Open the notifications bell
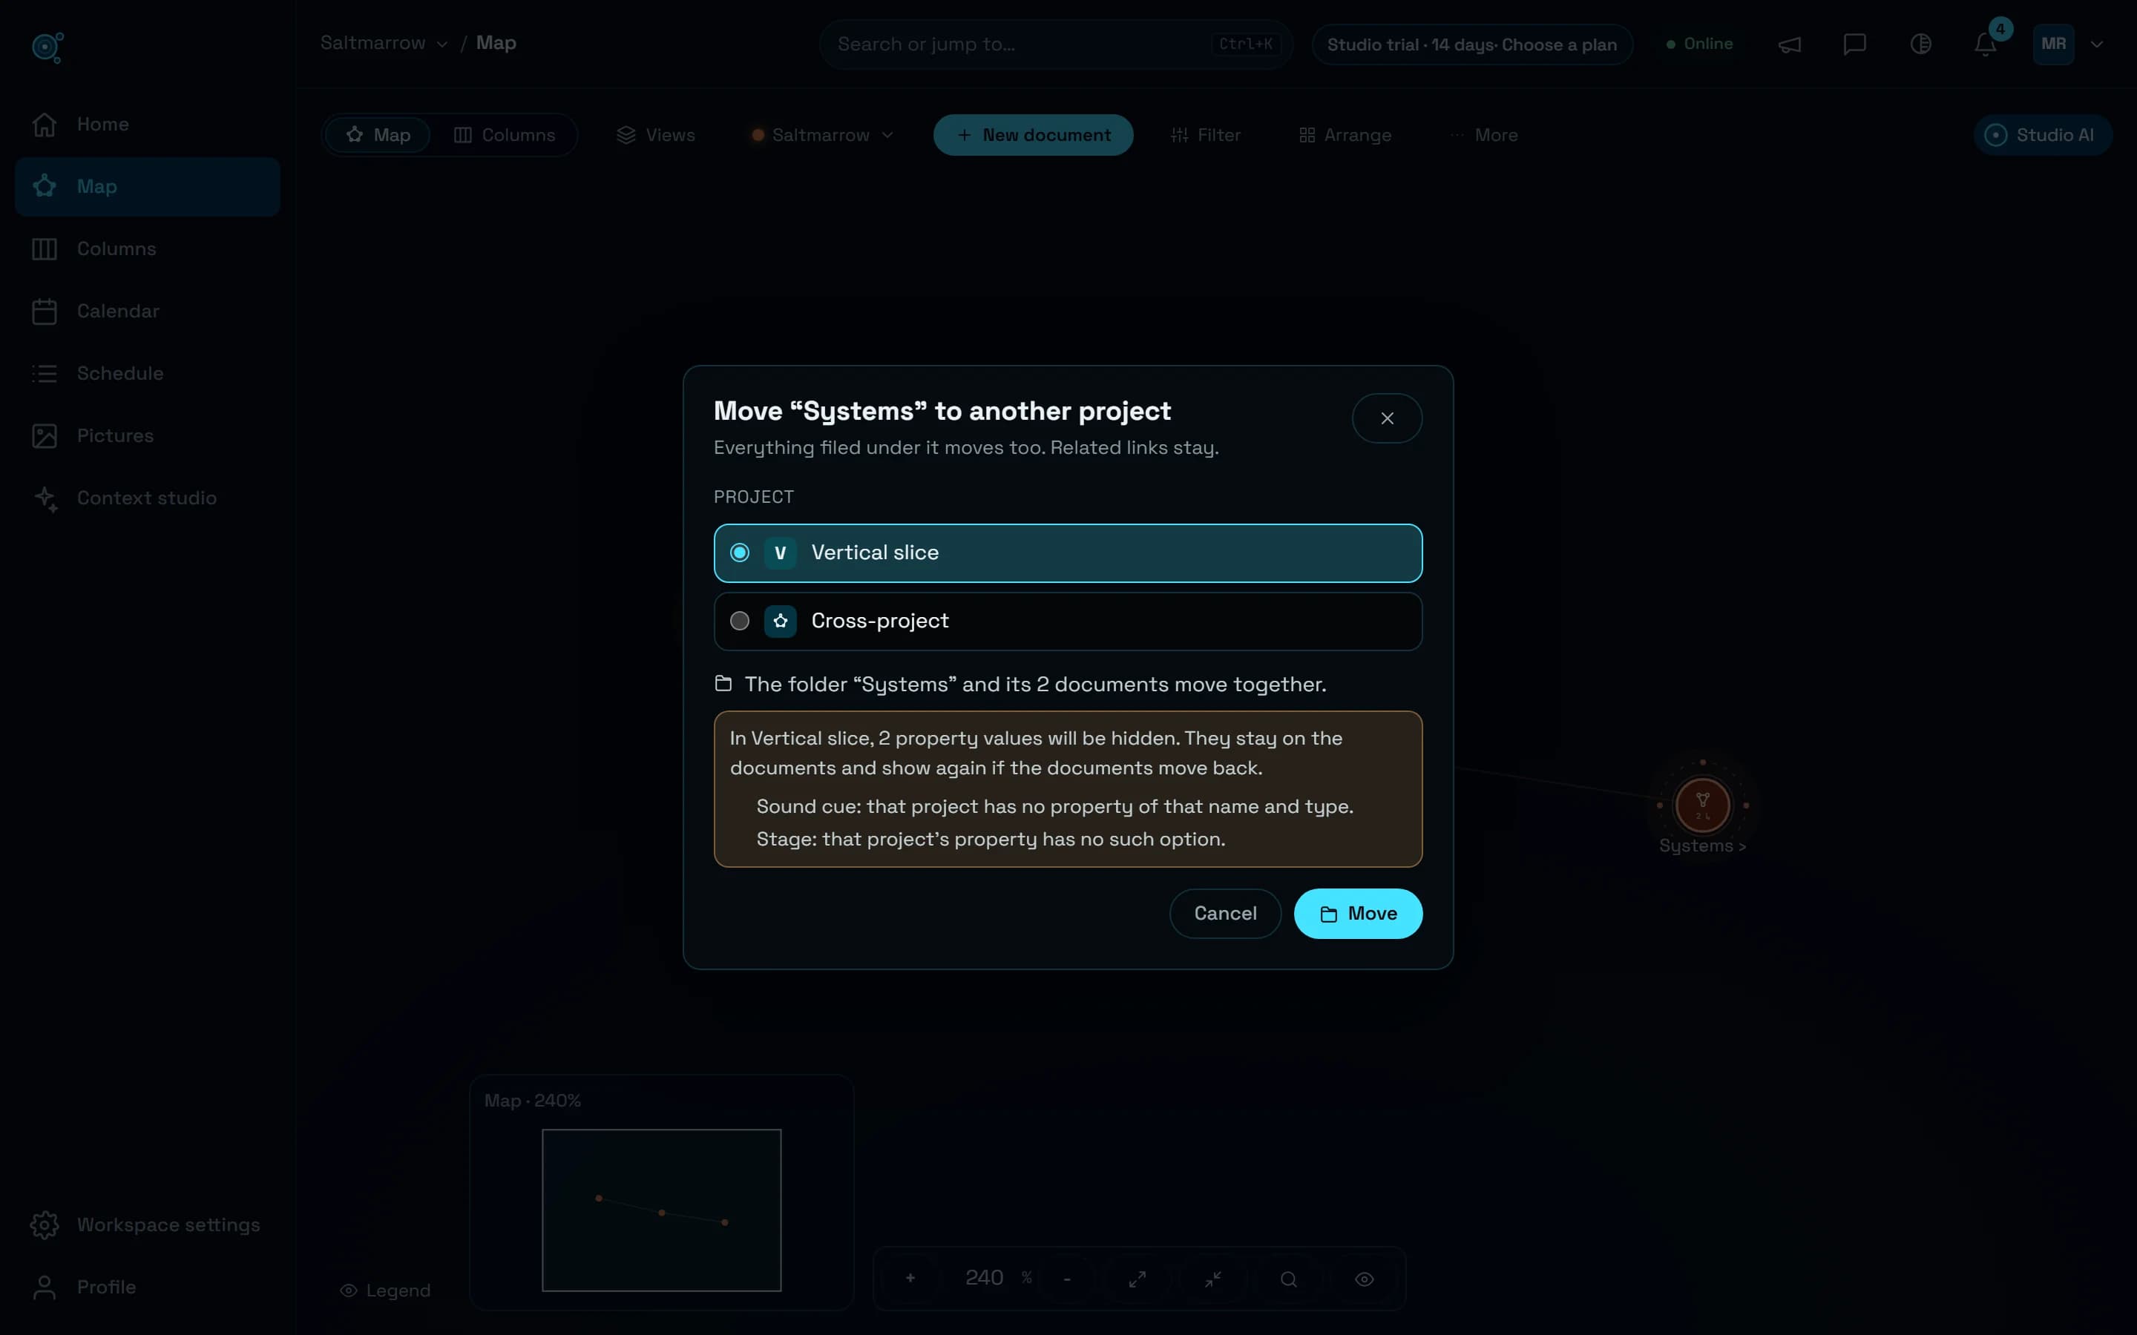 pos(1985,44)
